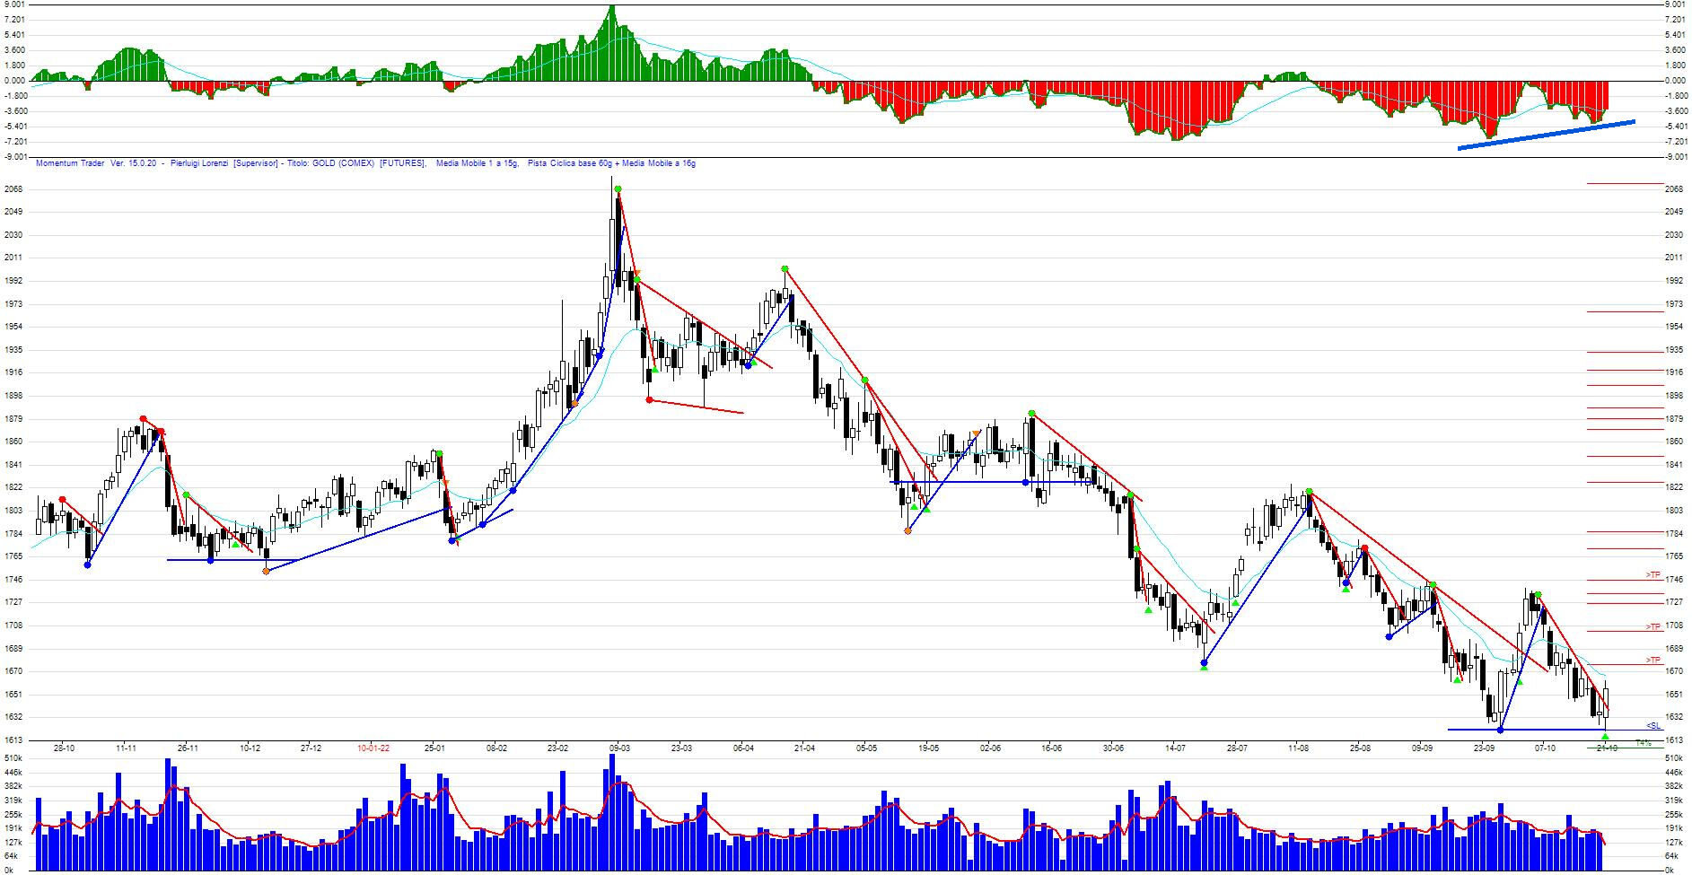Click the green triangle below the latest candle
The height and width of the screenshot is (875, 1692).
1605,737
